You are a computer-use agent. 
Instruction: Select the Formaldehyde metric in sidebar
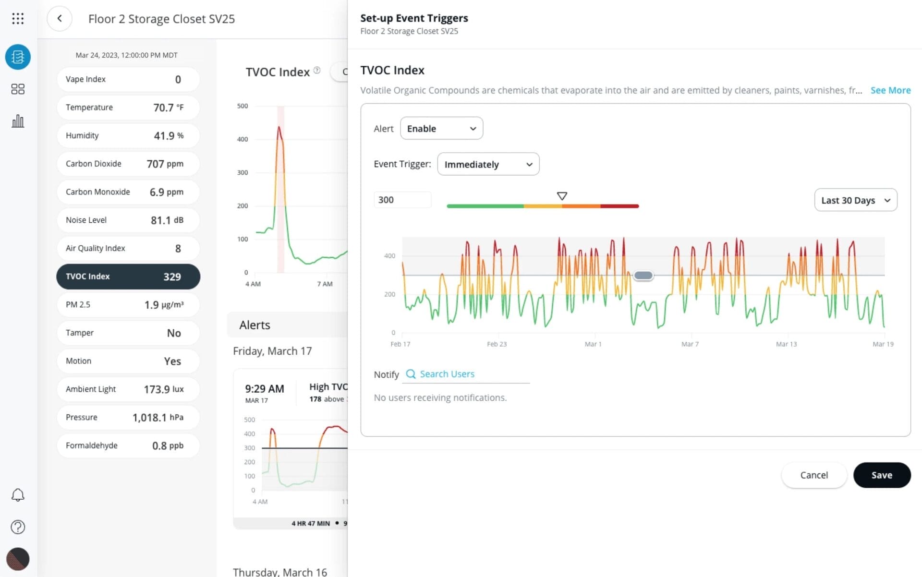pyautogui.click(x=128, y=445)
